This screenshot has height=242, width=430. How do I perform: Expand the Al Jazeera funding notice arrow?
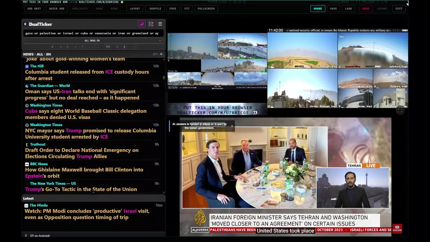[x=231, y=126]
